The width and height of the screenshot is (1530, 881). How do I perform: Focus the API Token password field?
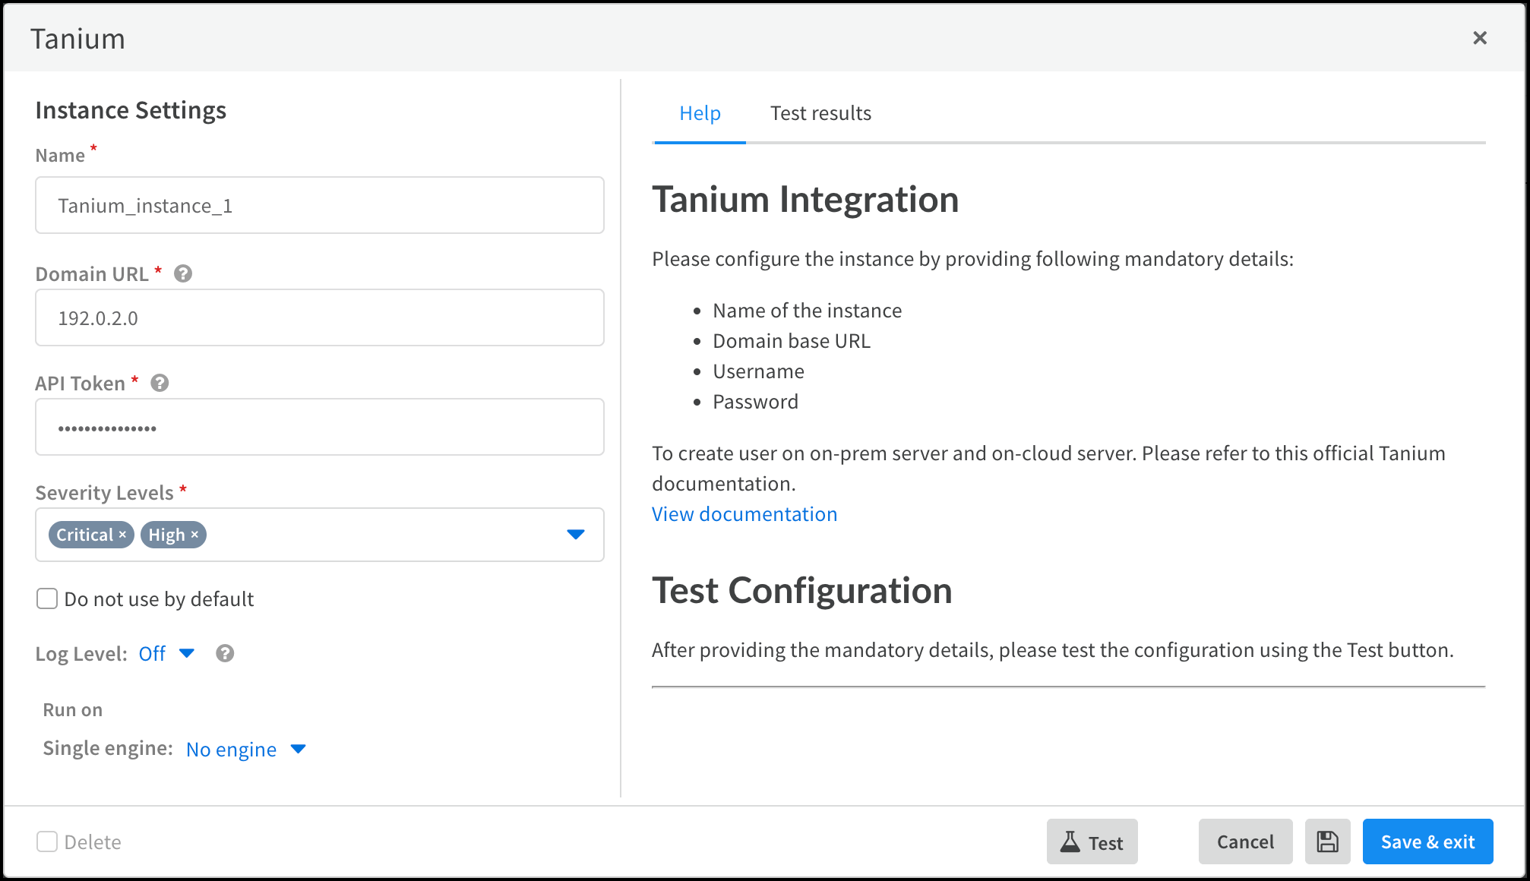[319, 427]
